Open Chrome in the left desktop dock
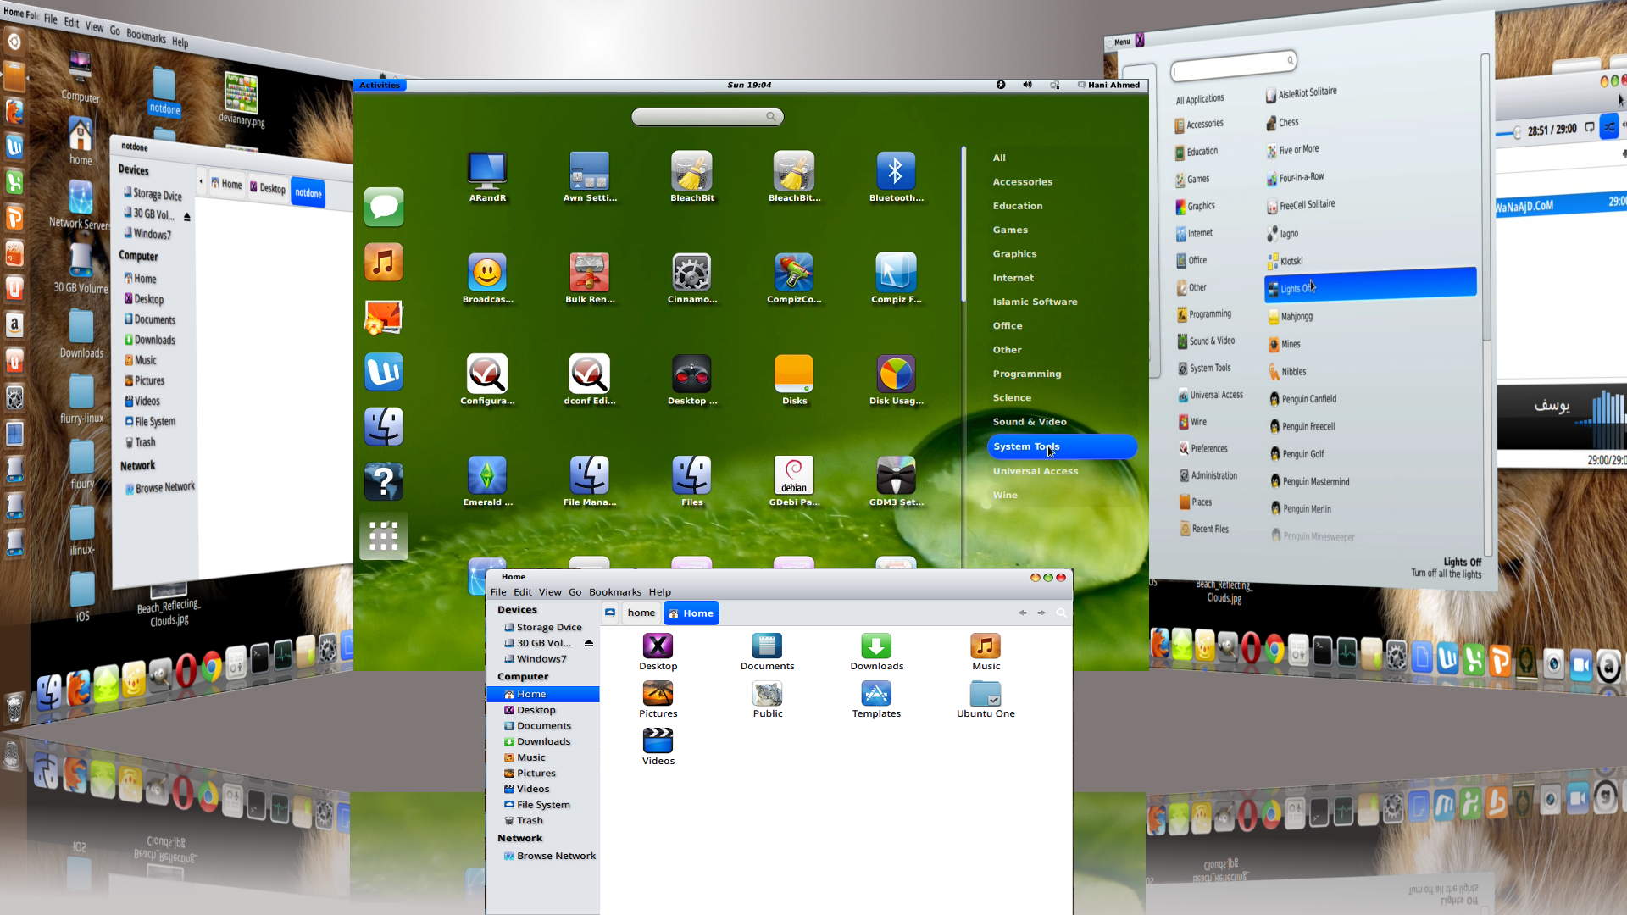 point(212,668)
